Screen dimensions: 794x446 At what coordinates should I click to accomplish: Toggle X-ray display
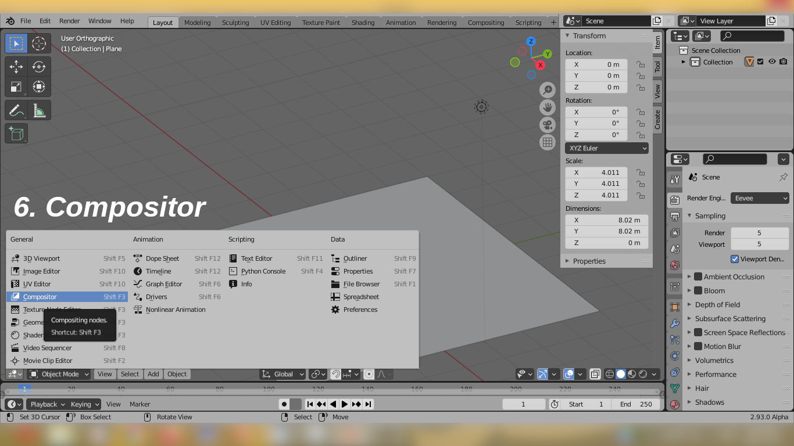pyautogui.click(x=595, y=374)
